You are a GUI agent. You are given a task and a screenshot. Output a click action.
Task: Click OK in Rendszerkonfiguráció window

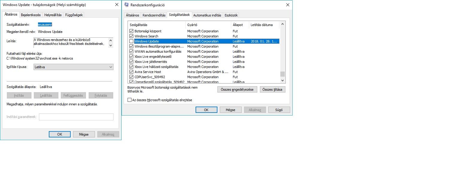(206, 110)
